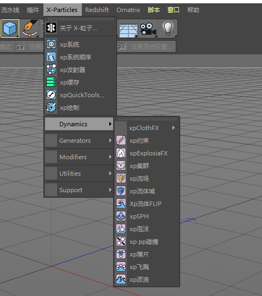Open the 窗口 menu
Screen dimensions: 262x296
[173, 10]
